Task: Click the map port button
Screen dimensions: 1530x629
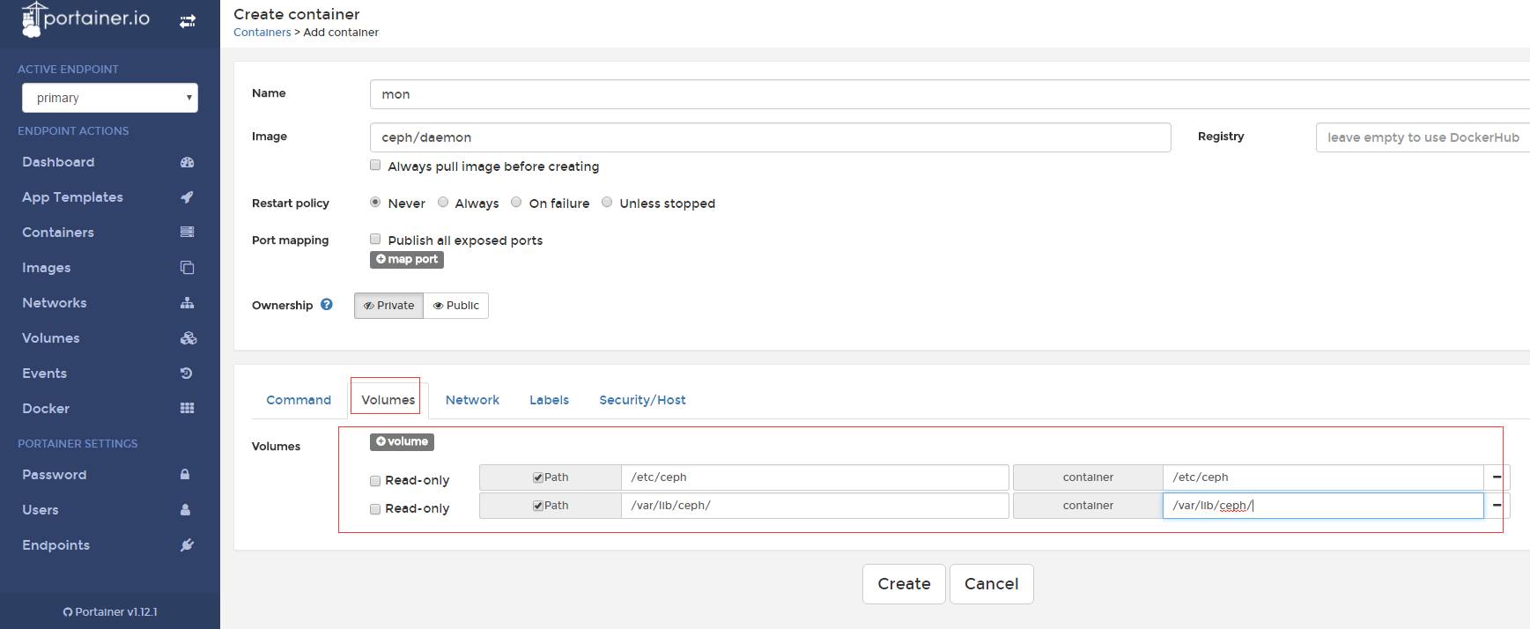Action: point(407,259)
